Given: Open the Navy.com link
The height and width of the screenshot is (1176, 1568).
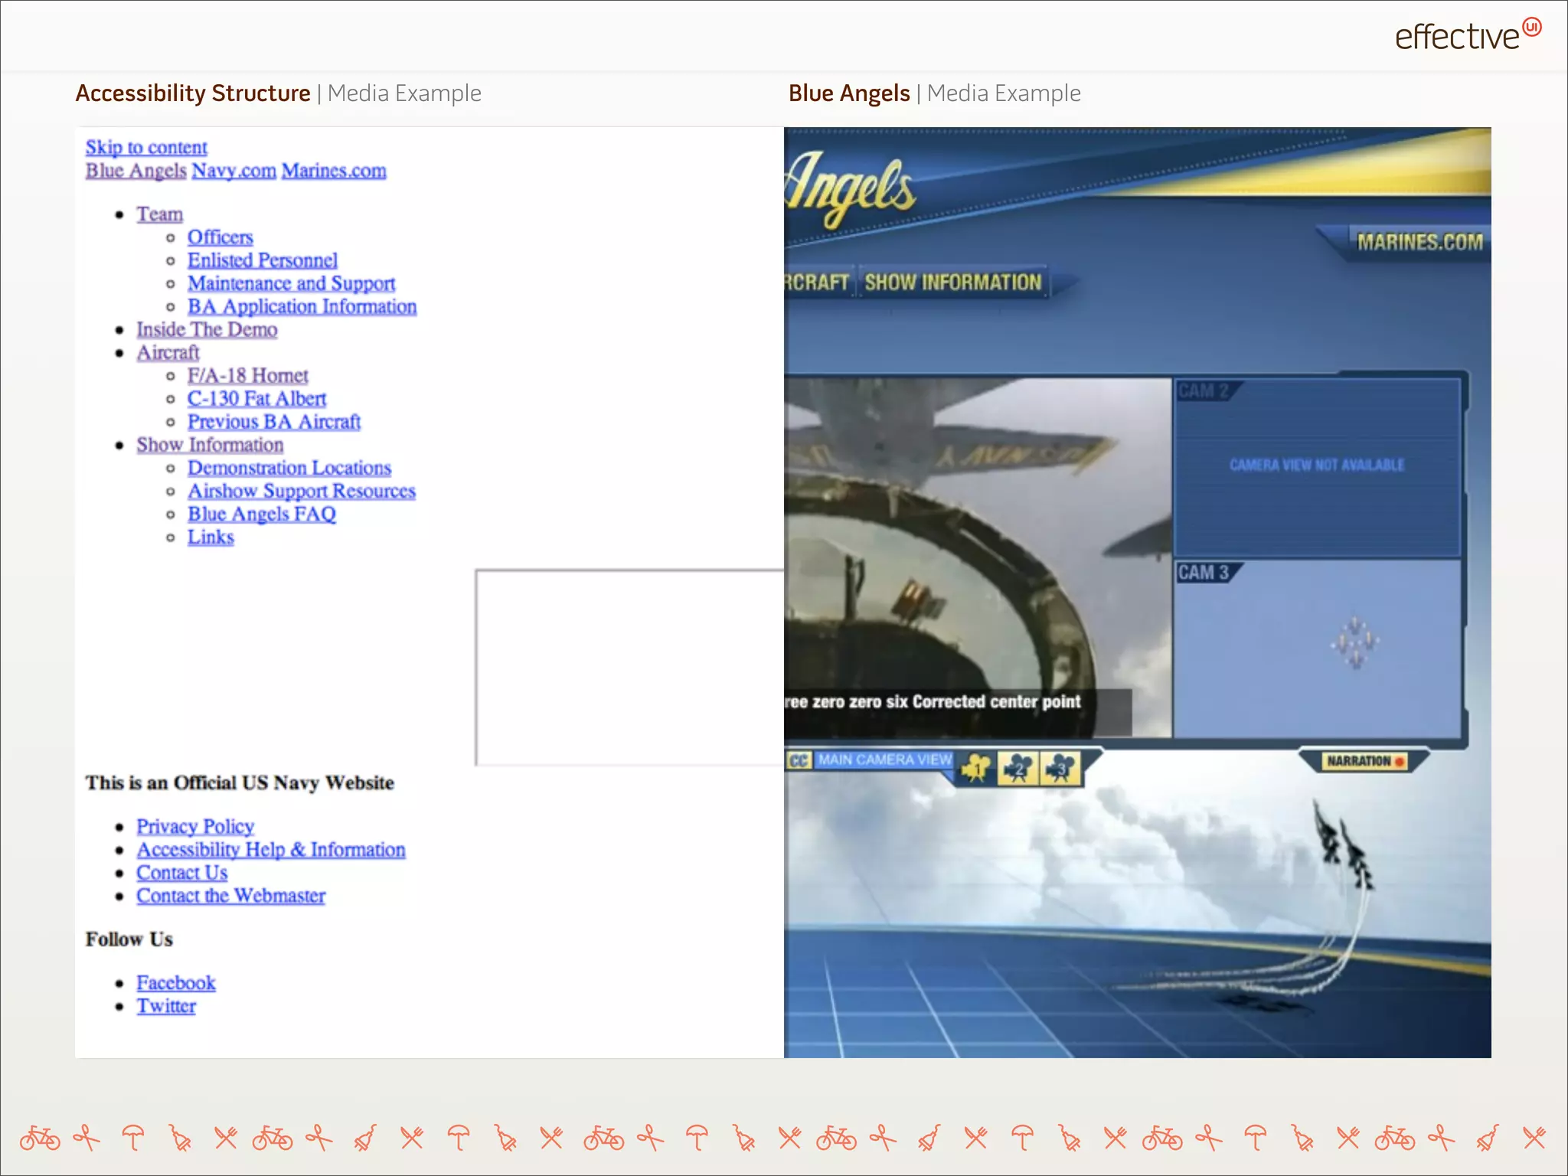Looking at the screenshot, I should point(234,171).
